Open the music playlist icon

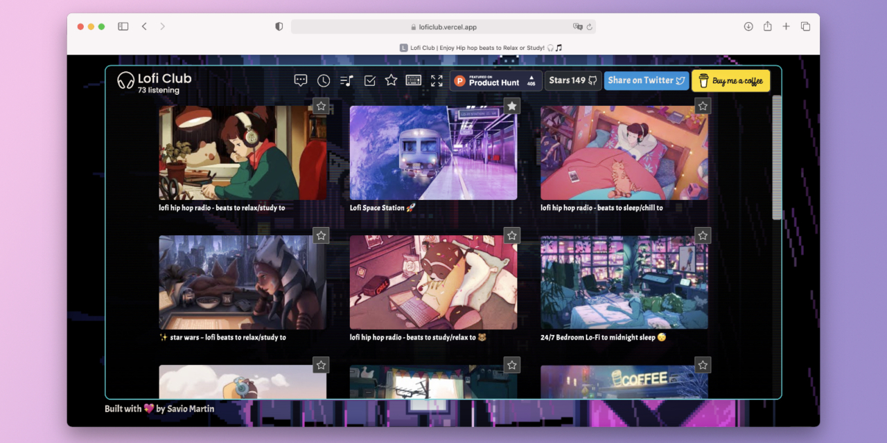click(346, 80)
